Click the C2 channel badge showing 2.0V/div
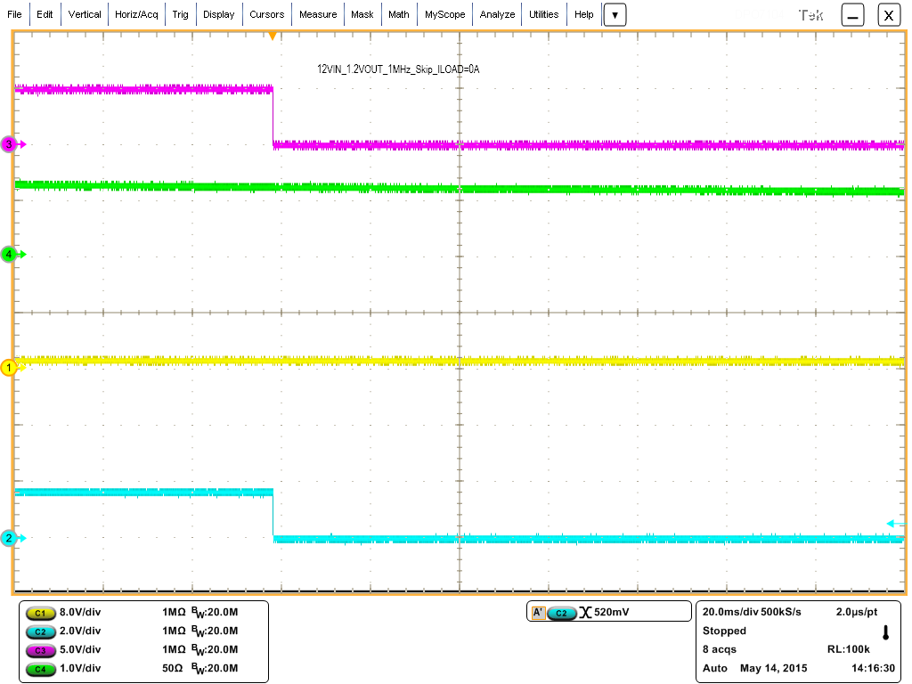The image size is (912, 684). (42, 631)
